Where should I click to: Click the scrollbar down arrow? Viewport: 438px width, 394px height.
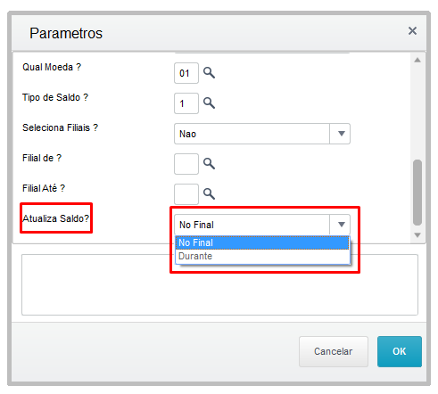[417, 235]
